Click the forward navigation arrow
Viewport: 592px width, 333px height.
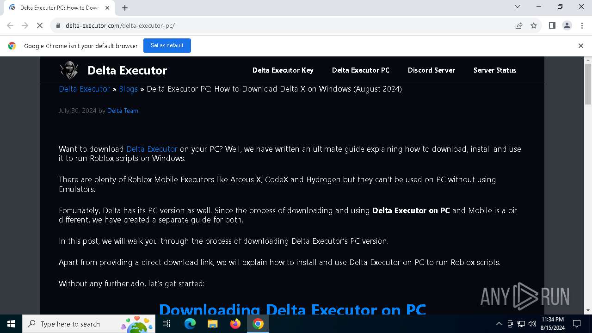[25, 26]
